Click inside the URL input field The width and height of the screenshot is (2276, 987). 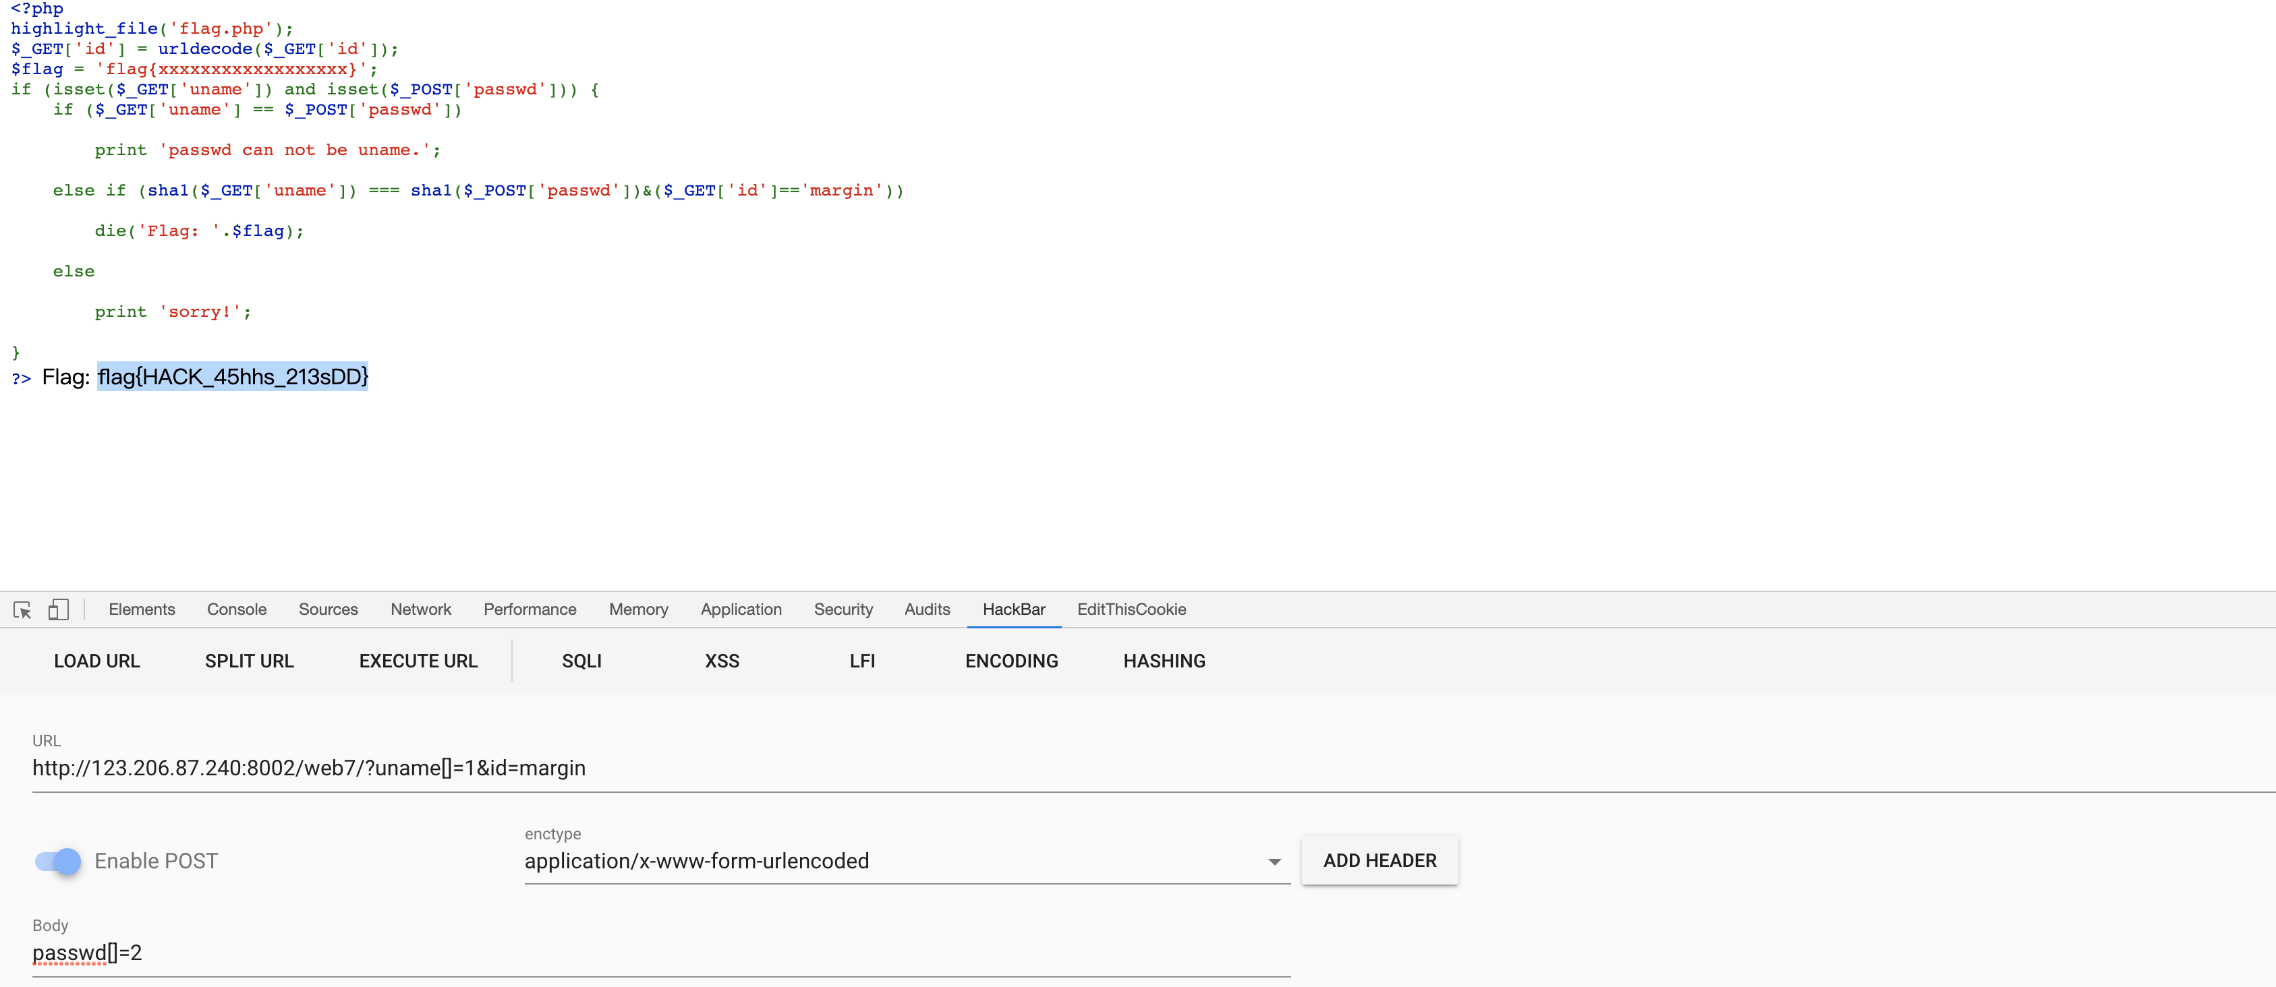click(1060, 768)
